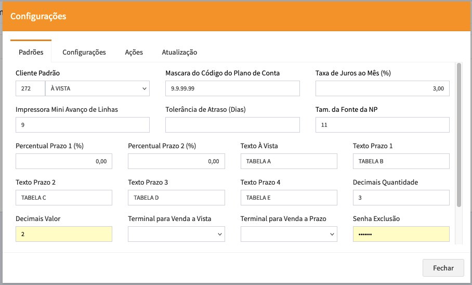Select the Atualização tab
Viewport: 472px width, 285px height.
[x=179, y=53]
